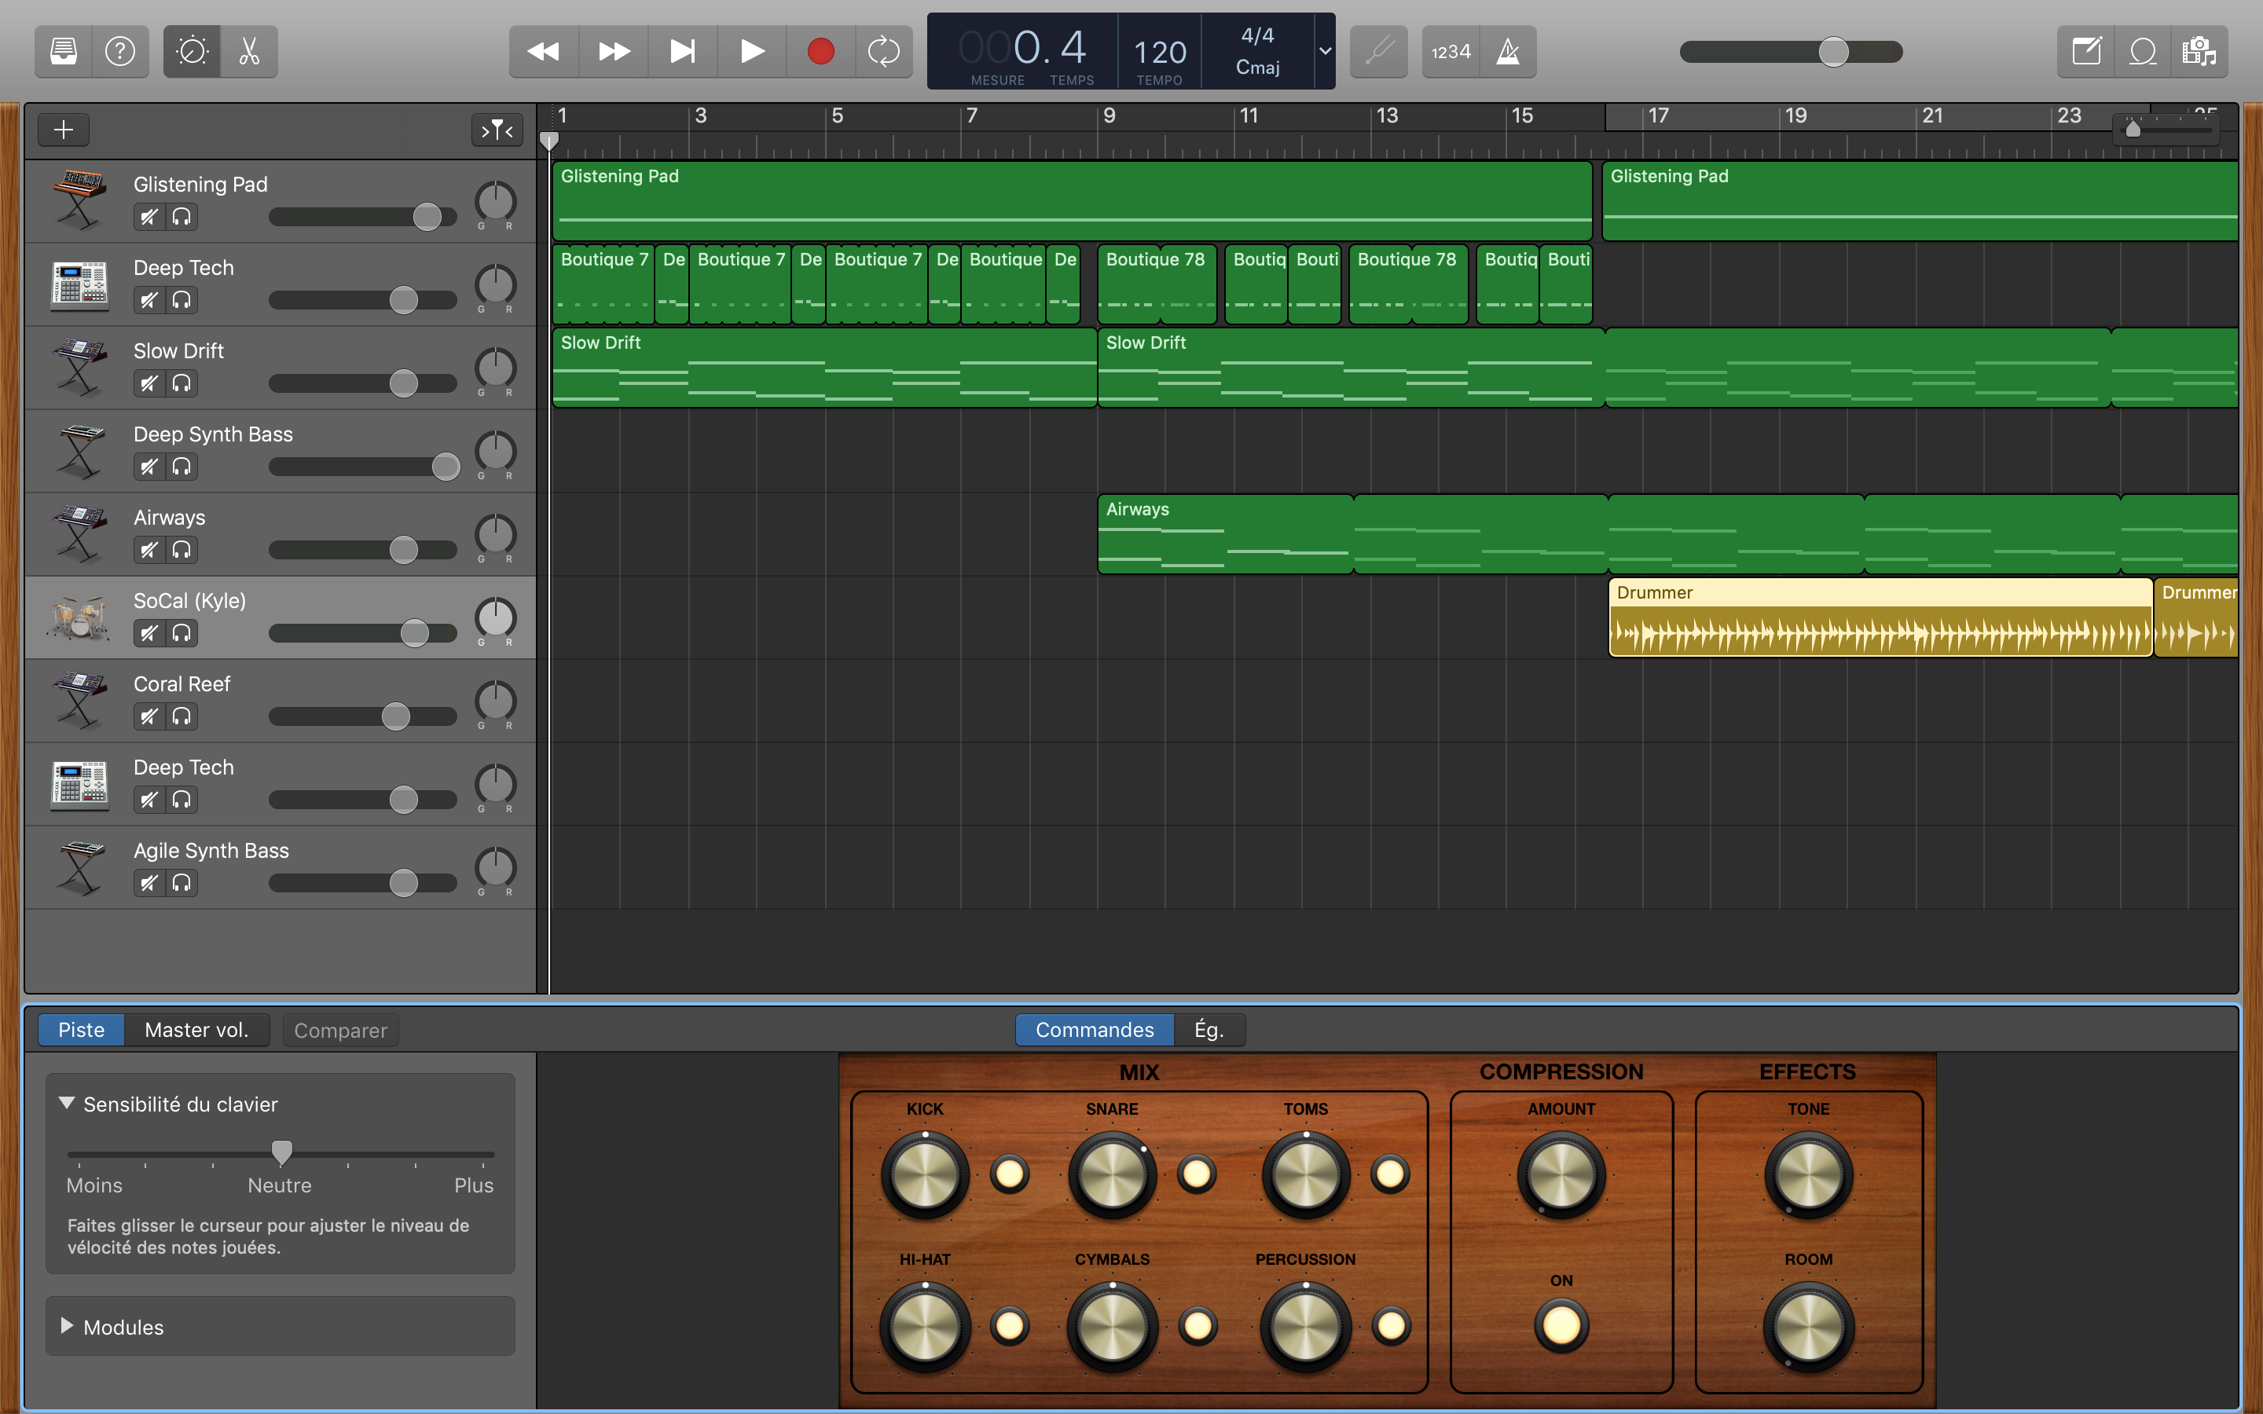The image size is (2263, 1414).
Task: Open the Editors scissors button
Action: pos(249,51)
